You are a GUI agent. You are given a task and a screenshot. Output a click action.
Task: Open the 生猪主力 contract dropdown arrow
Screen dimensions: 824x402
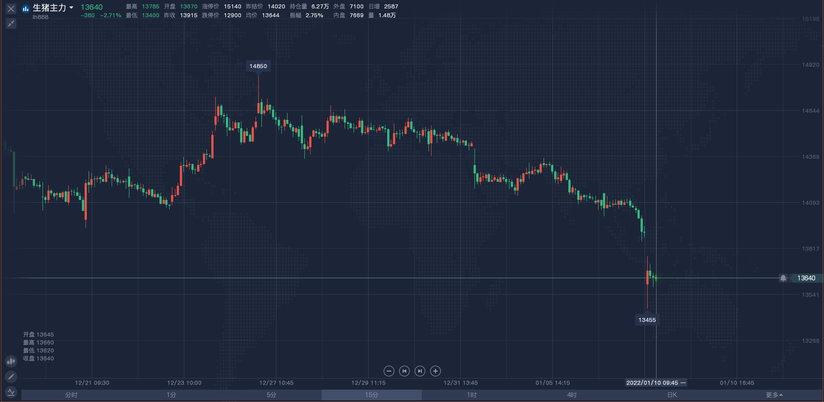(71, 8)
